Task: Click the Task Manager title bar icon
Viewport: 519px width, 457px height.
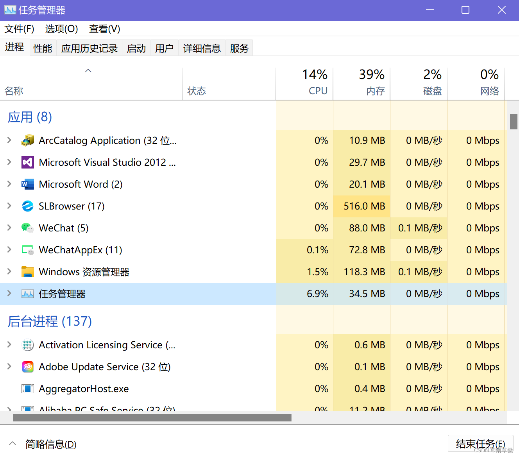Action: (10, 10)
